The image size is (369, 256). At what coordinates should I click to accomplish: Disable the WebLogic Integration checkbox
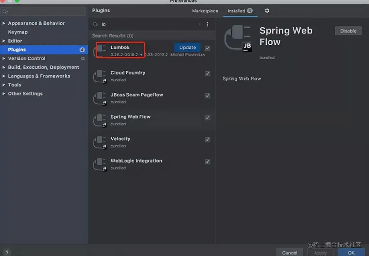(x=207, y=162)
